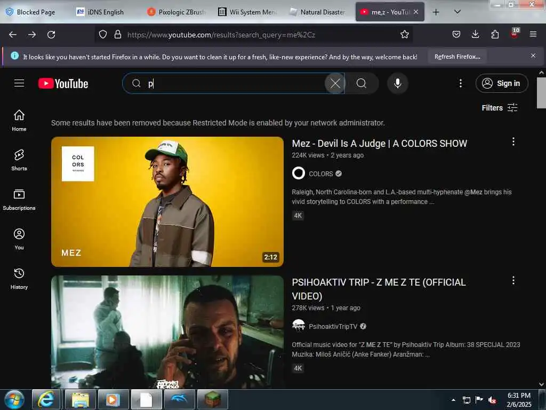
Task: Open title link PSIHOAKTIV TRIP - Z ME Z TE
Action: pyautogui.click(x=379, y=289)
